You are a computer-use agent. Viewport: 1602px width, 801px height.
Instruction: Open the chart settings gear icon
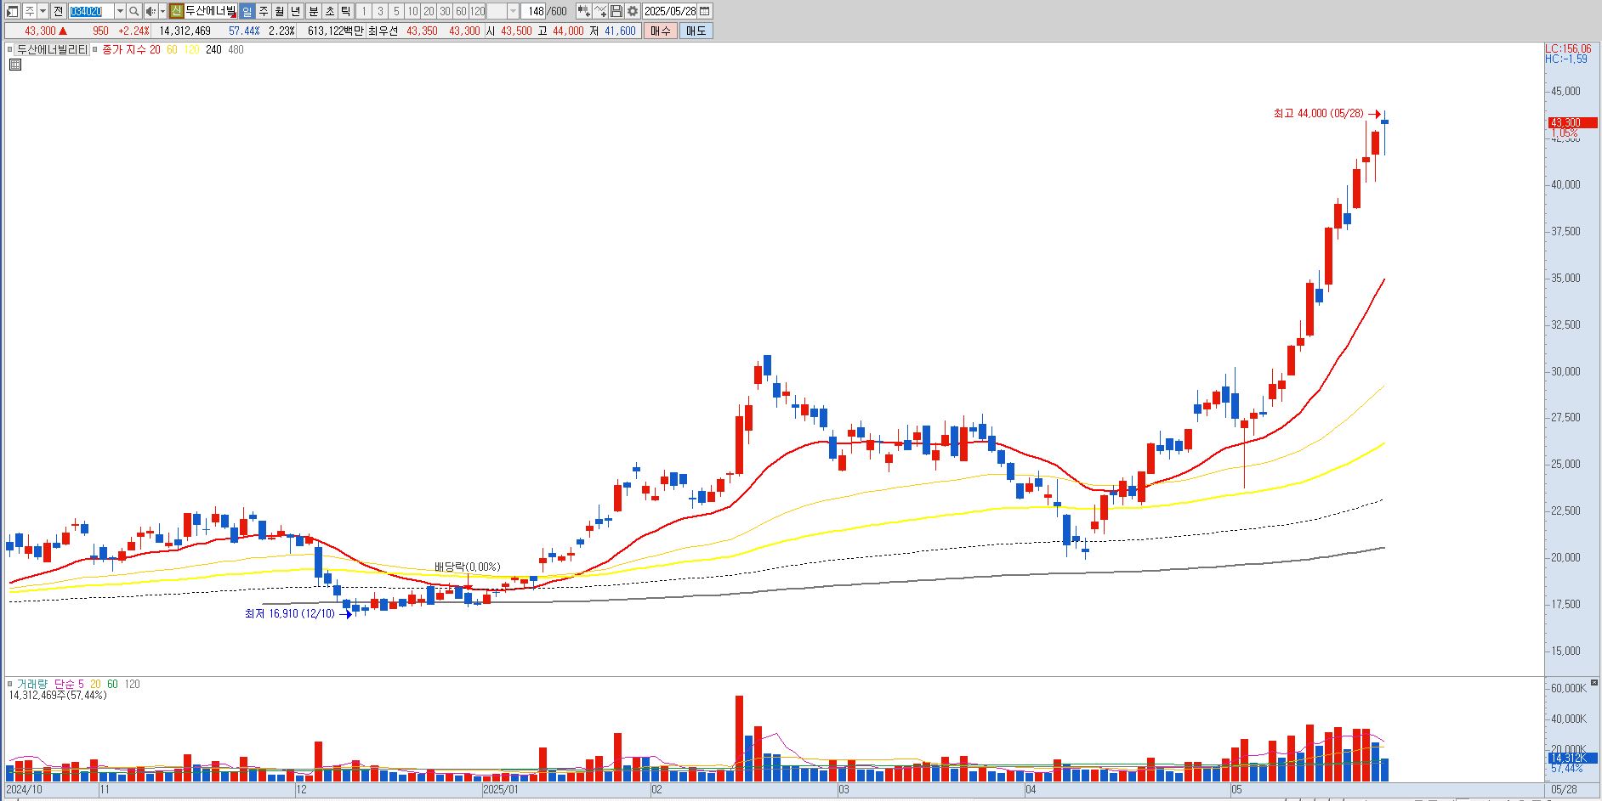click(x=633, y=11)
